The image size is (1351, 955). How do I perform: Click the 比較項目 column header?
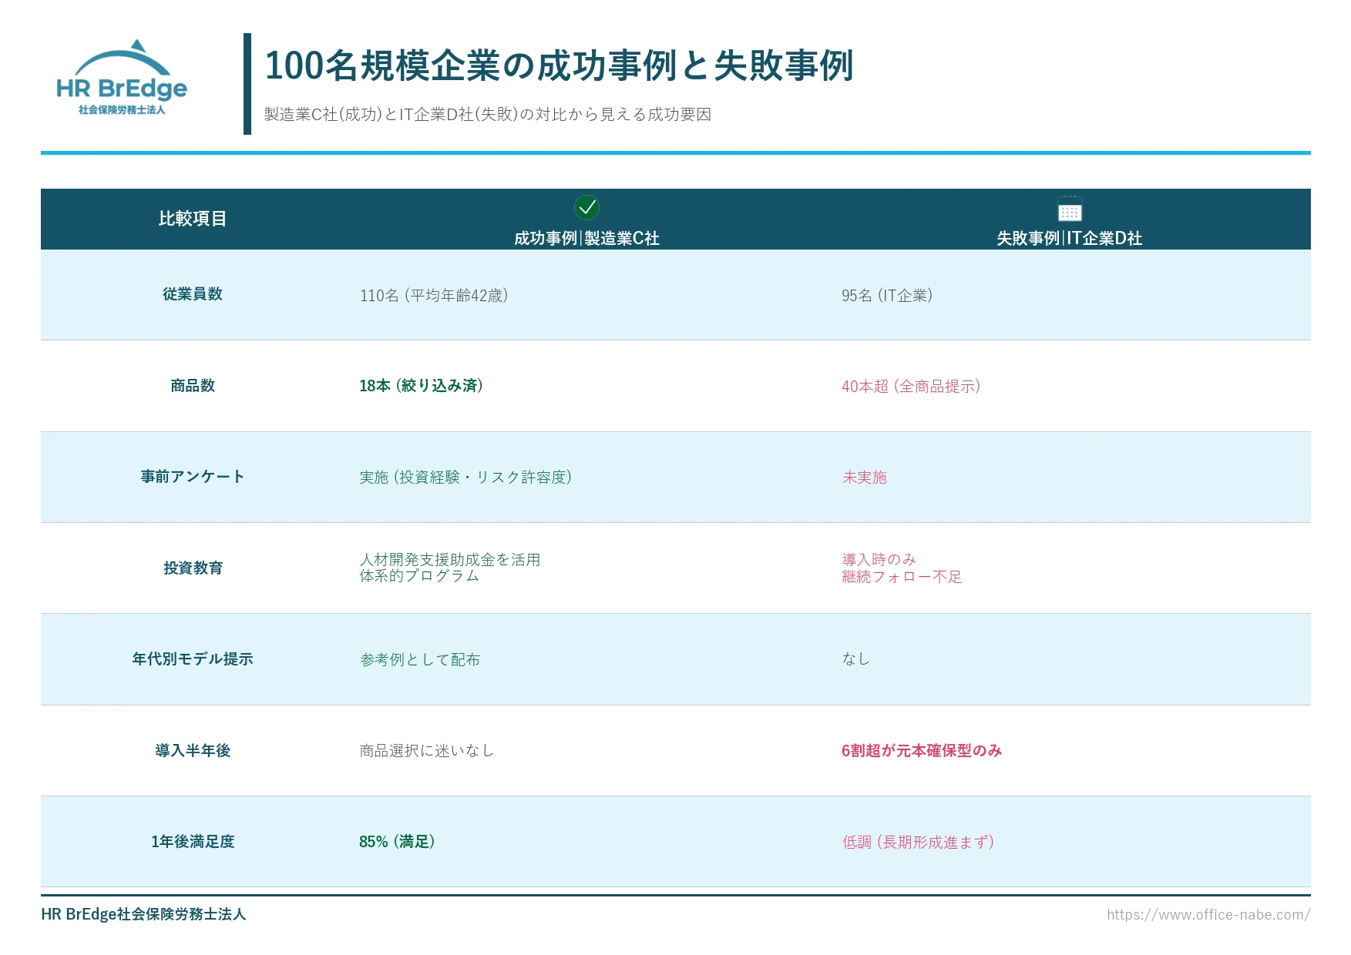(193, 219)
